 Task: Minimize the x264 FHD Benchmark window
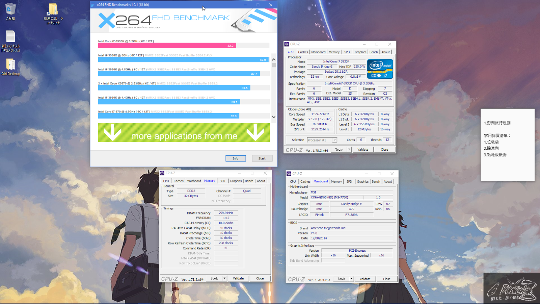(x=245, y=5)
